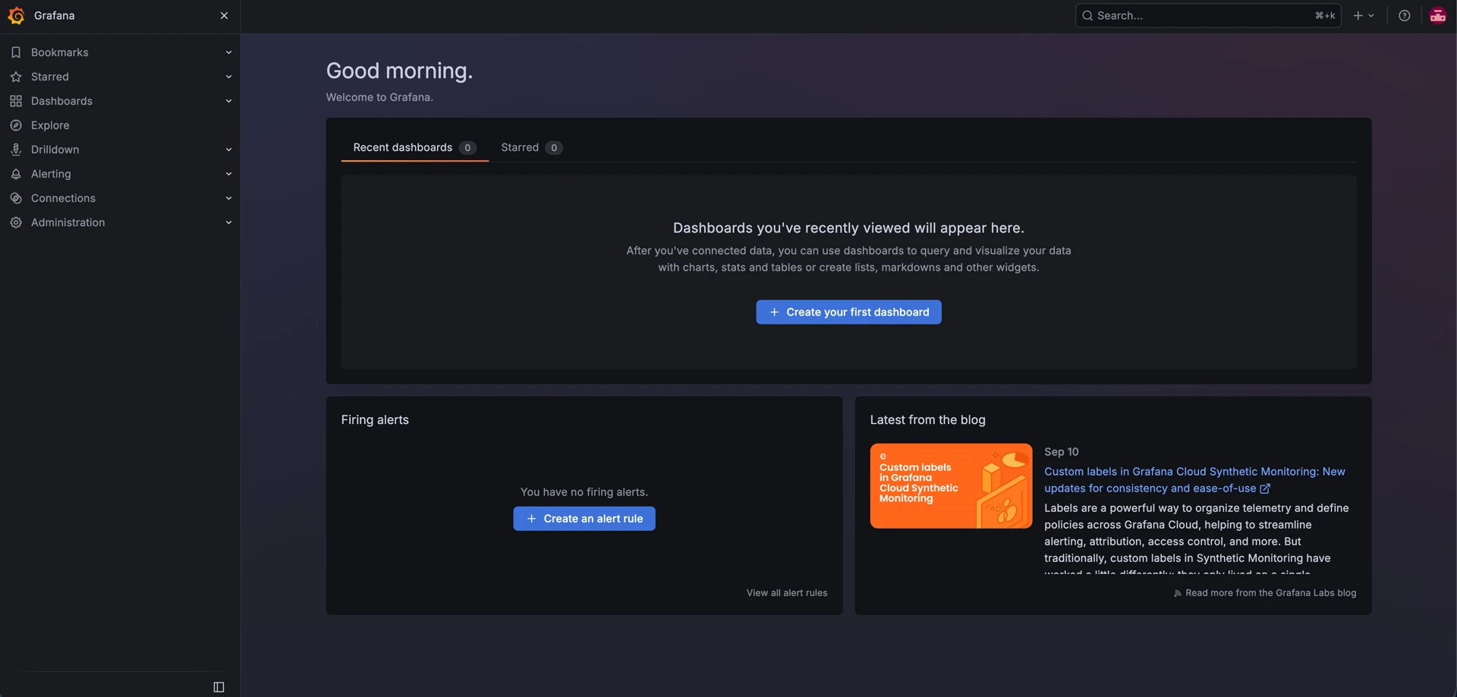Click the Bookmarks icon in sidebar
1457x697 pixels.
(16, 52)
